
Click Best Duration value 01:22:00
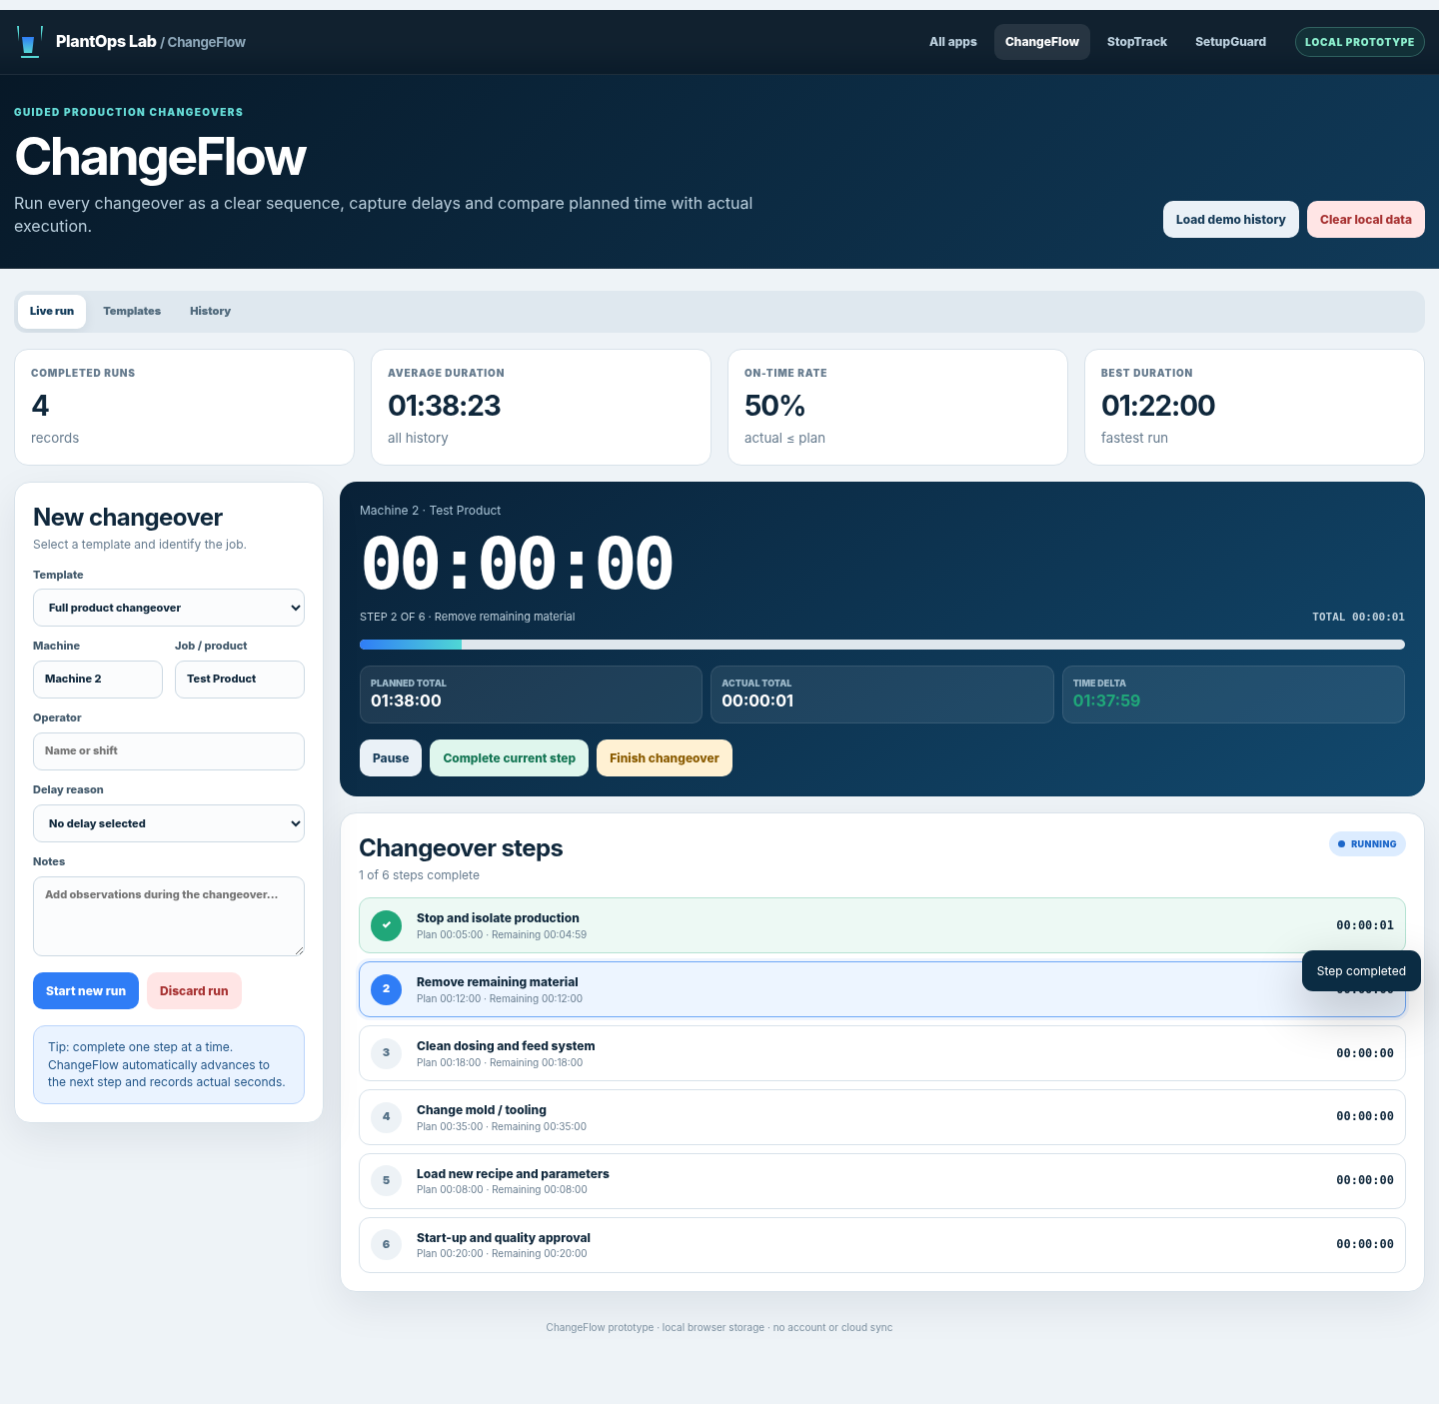[x=1158, y=406]
